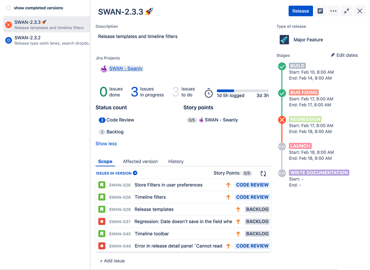
Task: Toggle REGRESSION stage red failed marker
Action: tap(282, 120)
